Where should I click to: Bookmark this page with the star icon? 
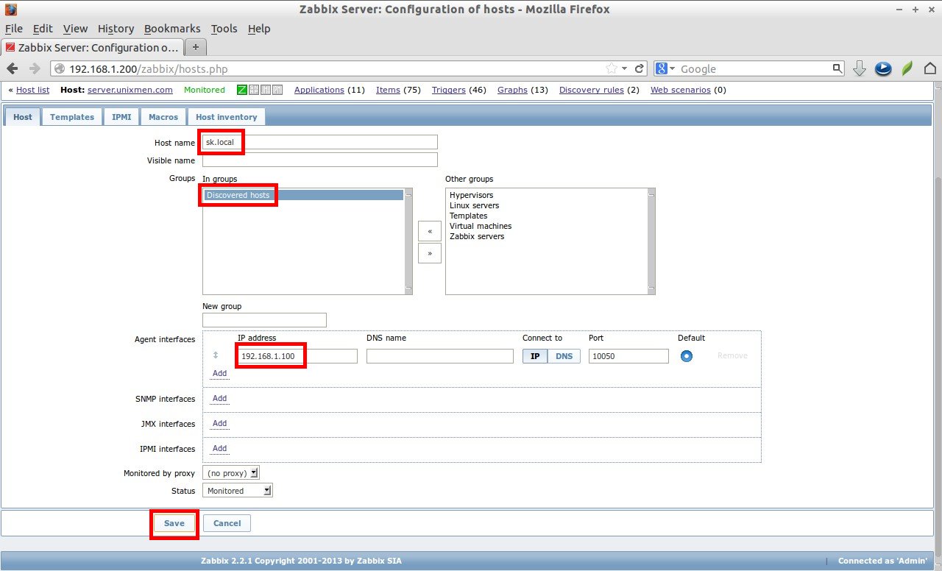click(x=612, y=68)
